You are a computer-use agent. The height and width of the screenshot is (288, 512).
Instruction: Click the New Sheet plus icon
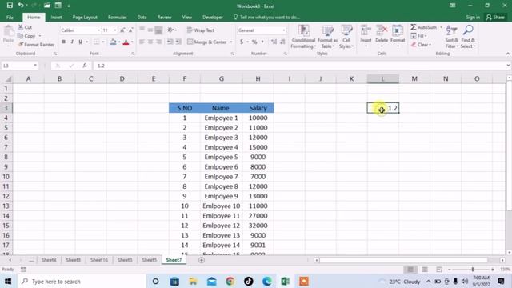point(202,260)
